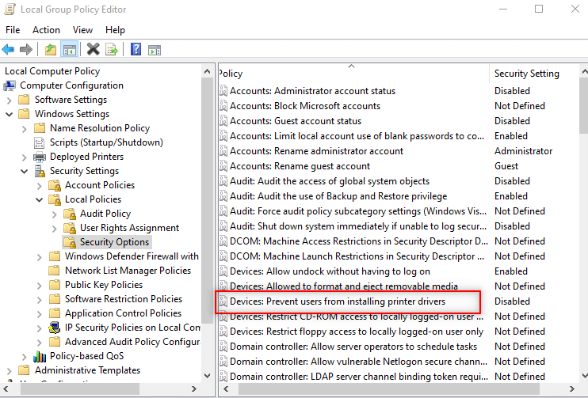Screen dimensions: 588x398
Task: Click the Scripts (Startup/Shutdown) scroll icon
Action: click(x=40, y=142)
